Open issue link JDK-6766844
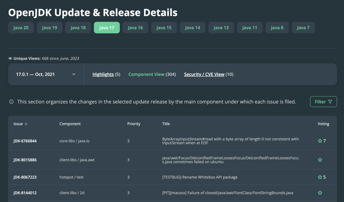 pos(25,141)
